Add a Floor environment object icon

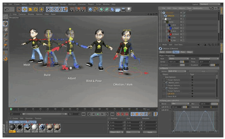pos(118,10)
